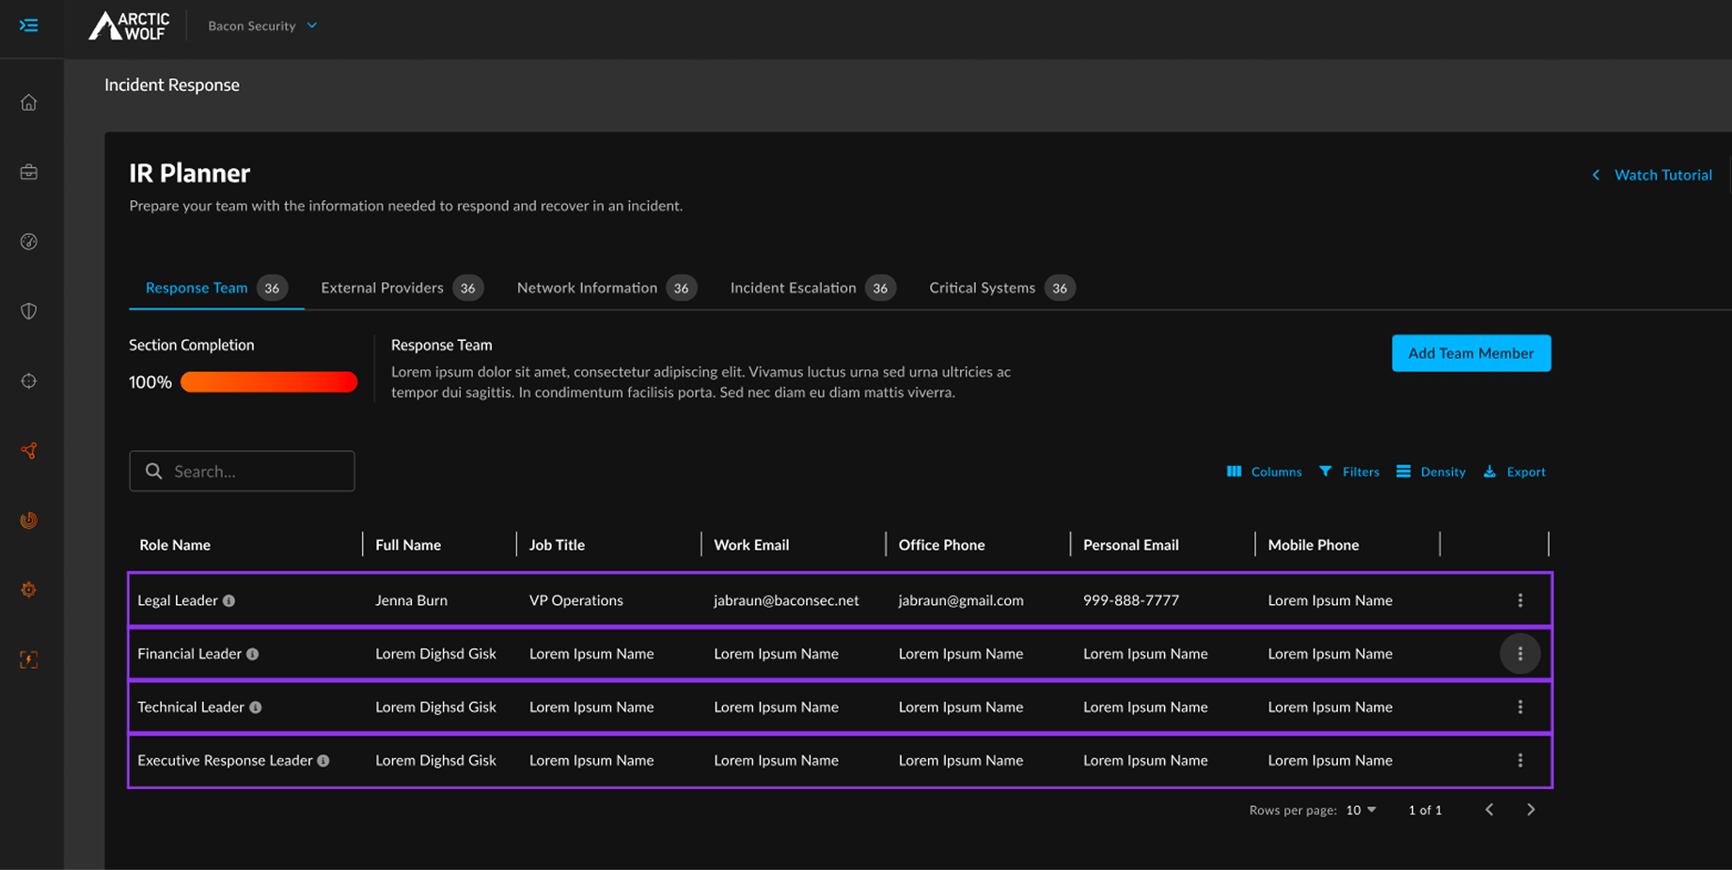This screenshot has height=870, width=1732.
Task: Open the briefcase icon in sidebar
Action: [x=29, y=172]
